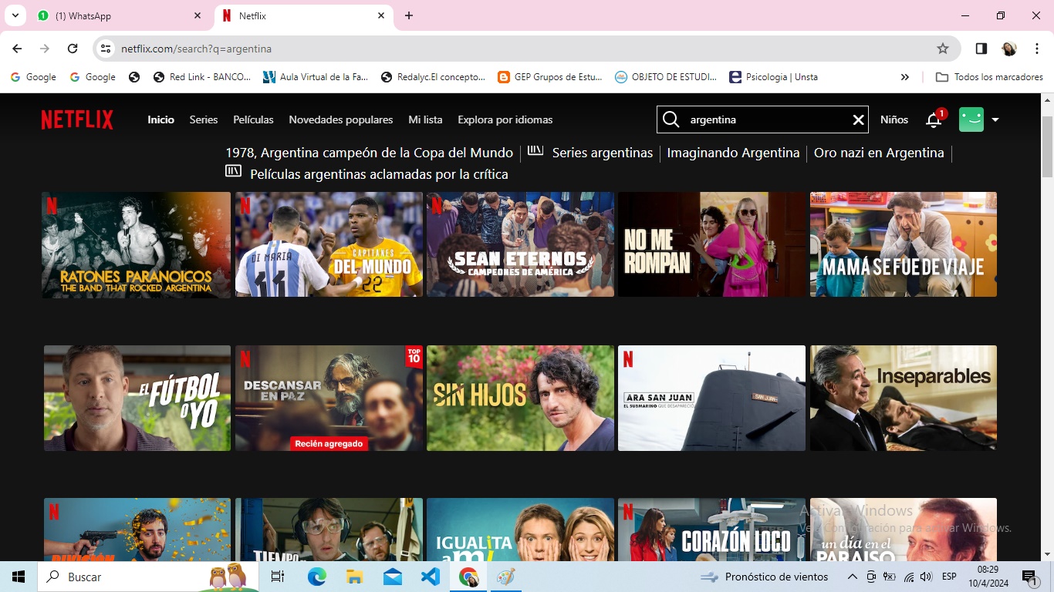Open the Igualita a Mí card
The height and width of the screenshot is (592, 1054).
pos(520,530)
